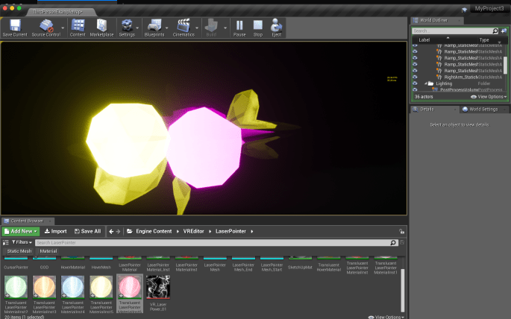Click the Eject icon in toolbar
The width and height of the screenshot is (511, 319).
click(x=277, y=27)
